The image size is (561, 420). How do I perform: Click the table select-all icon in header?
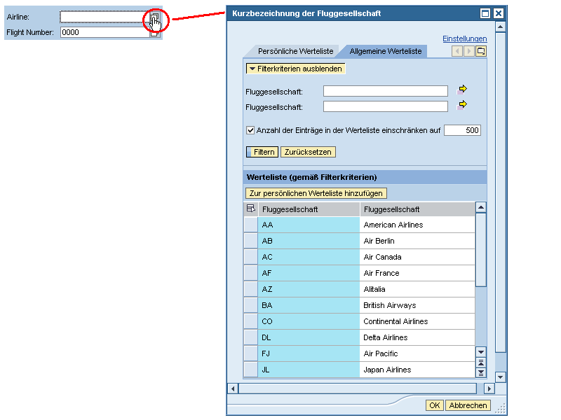pos(251,209)
